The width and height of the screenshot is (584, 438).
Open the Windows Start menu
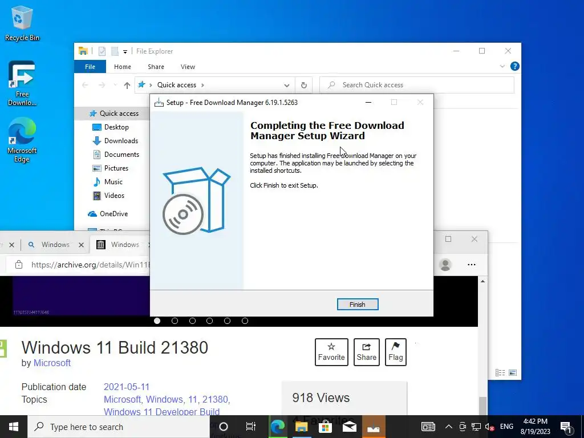tap(14, 427)
